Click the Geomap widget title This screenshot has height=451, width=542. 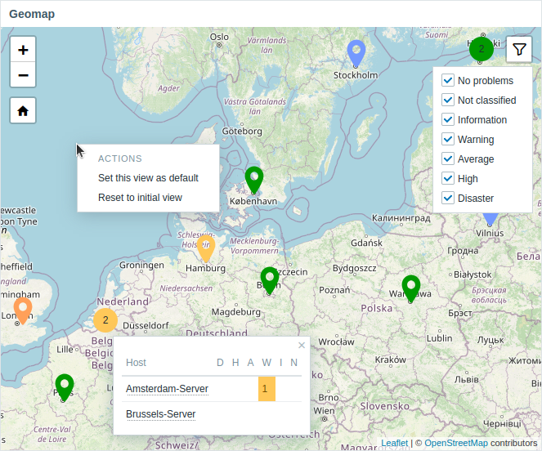[32, 14]
